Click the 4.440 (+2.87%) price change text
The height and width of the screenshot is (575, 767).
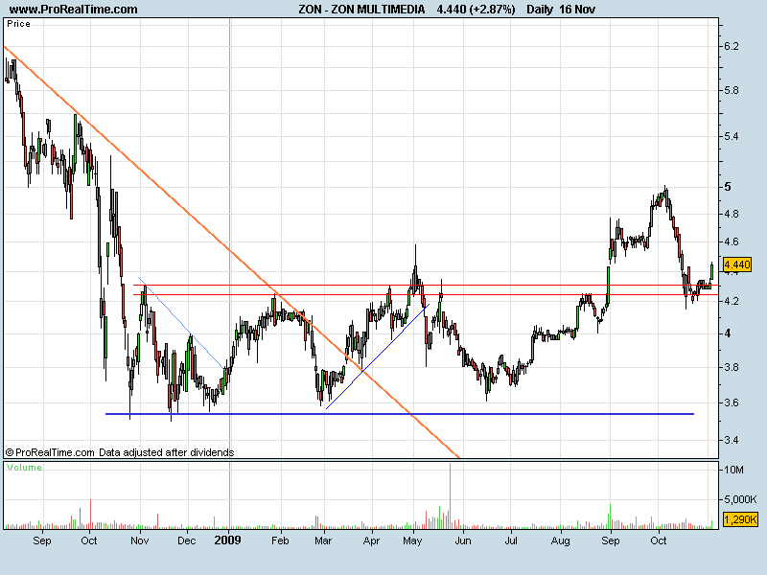(x=476, y=10)
